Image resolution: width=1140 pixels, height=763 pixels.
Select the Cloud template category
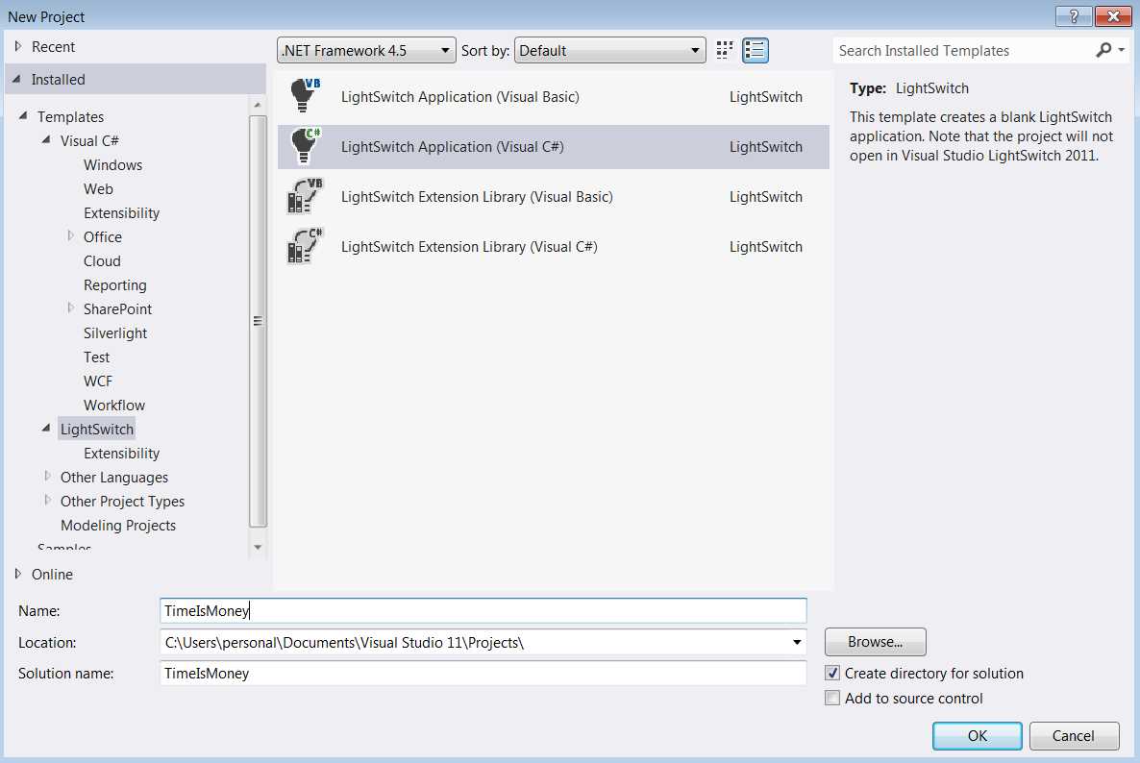click(x=102, y=260)
